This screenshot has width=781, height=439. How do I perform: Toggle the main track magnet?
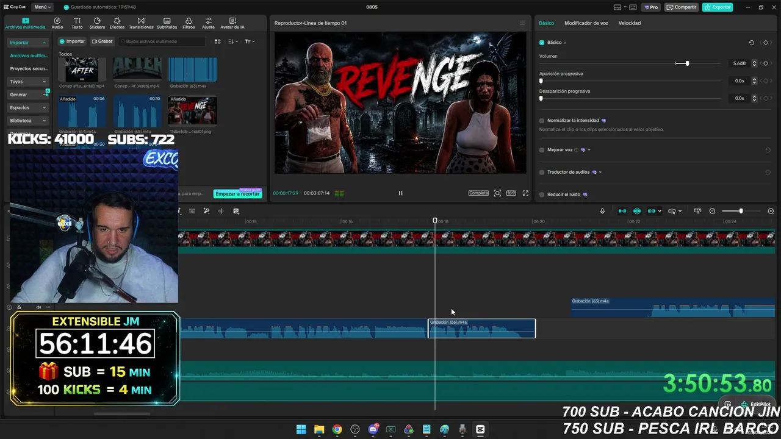[622, 211]
